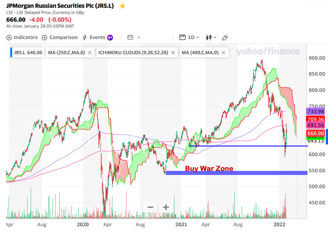This screenshot has height=236, width=328.
Task: Click the JRS.L 646.00 legend chip
Action: pos(27,52)
